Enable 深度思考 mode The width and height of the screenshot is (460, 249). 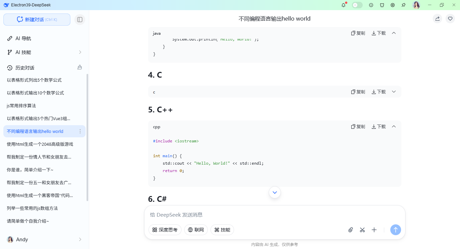tap(165, 230)
